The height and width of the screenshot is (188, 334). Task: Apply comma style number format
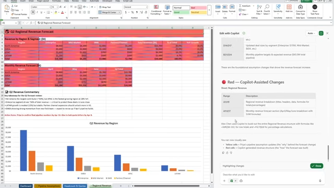(137, 13)
